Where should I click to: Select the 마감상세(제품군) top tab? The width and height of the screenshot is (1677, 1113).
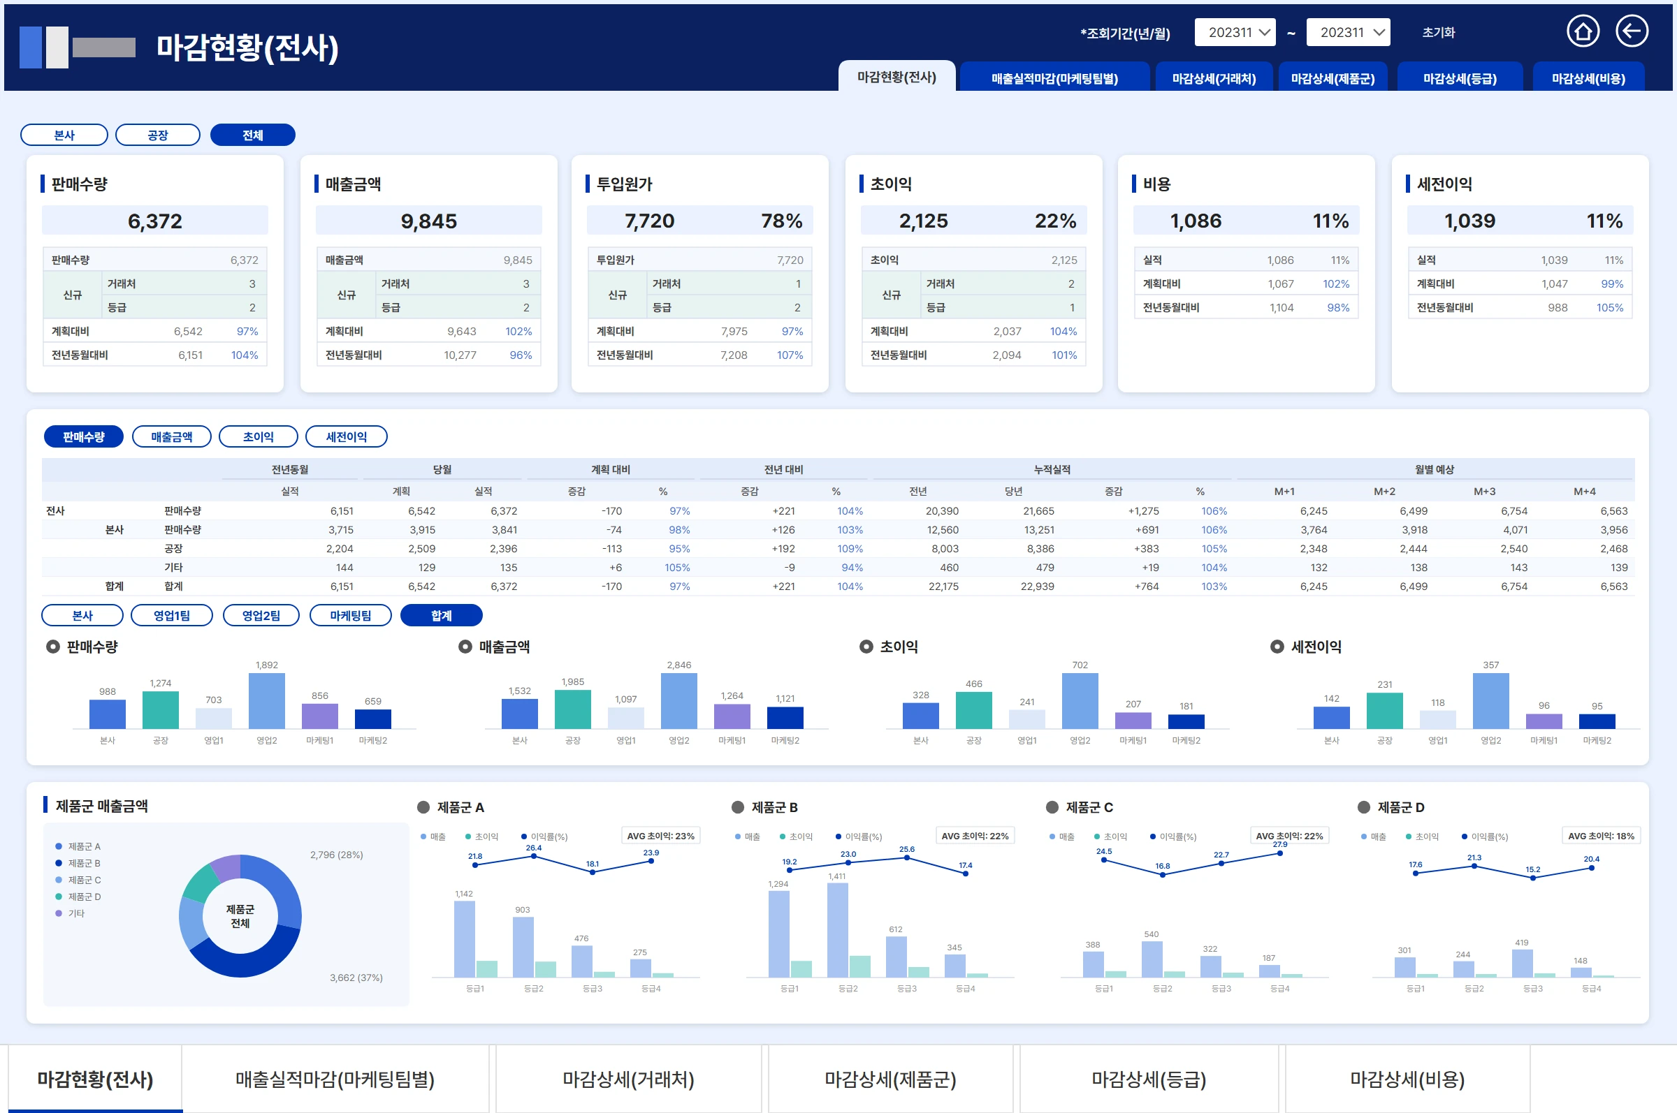1332,78
